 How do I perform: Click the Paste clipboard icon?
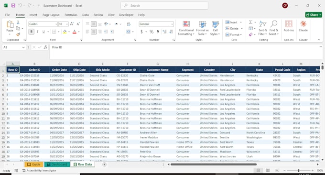pyautogui.click(x=10, y=24)
